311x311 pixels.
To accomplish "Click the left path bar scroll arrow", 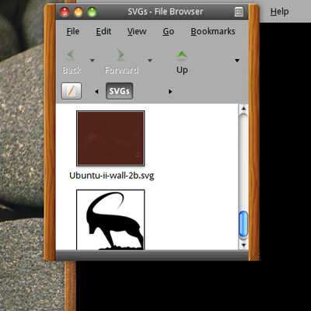I will pyautogui.click(x=96, y=92).
